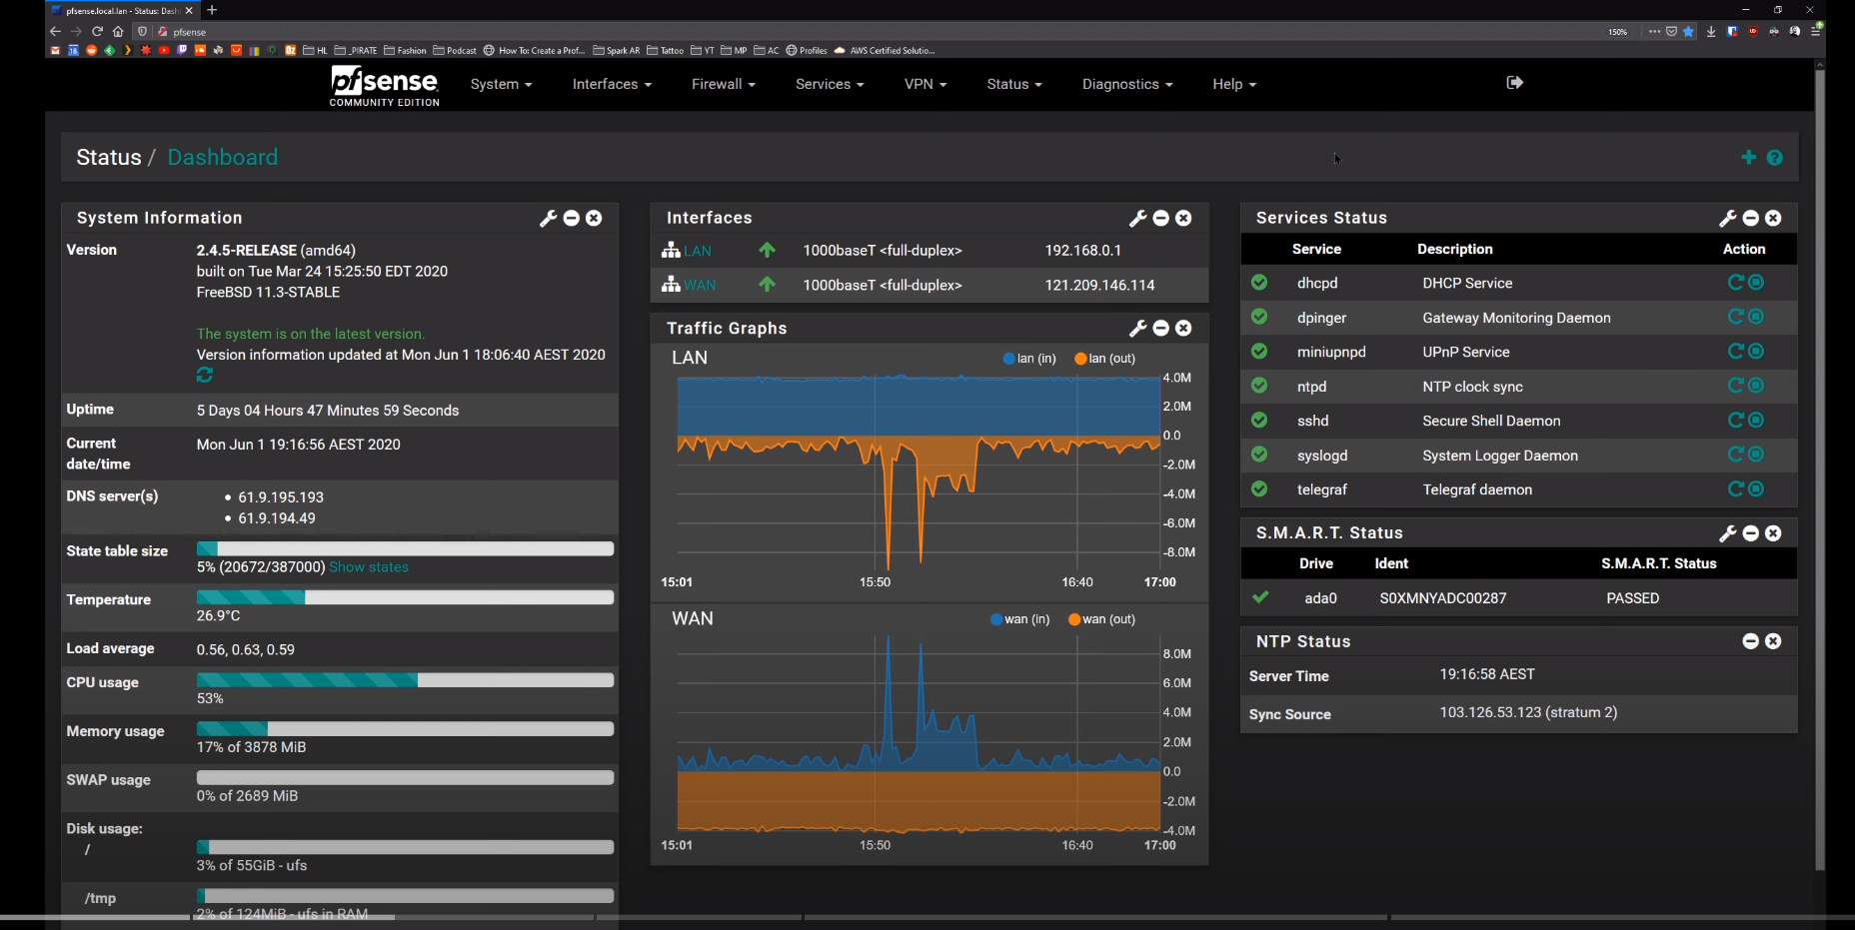Minimize the System Information widget
The width and height of the screenshot is (1855, 930).
pyautogui.click(x=572, y=218)
